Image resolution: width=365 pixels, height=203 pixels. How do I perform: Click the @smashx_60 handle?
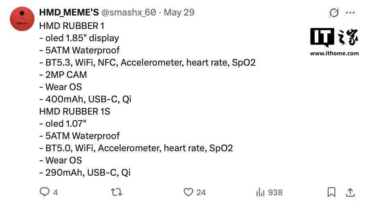point(128,12)
